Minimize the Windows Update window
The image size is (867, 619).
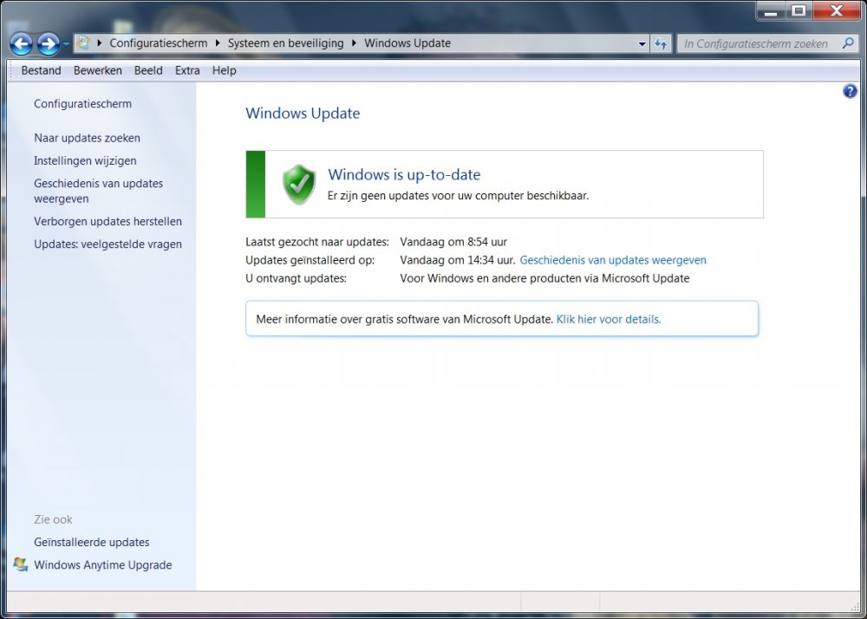(x=771, y=11)
